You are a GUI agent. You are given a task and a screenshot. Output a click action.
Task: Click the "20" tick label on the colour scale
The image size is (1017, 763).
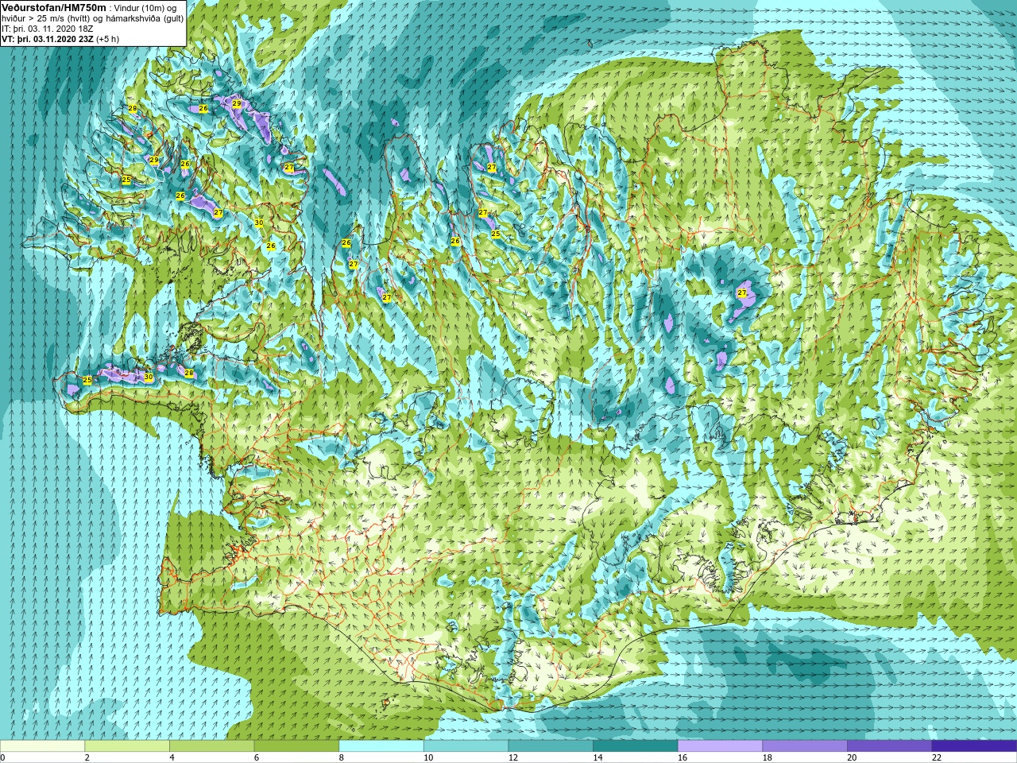point(853,757)
